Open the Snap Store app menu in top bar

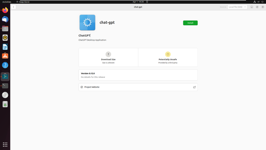click(23, 2)
